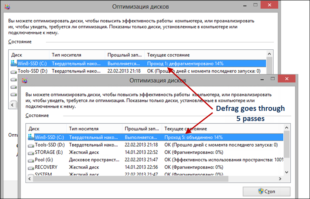
Task: Click Выполняется... cell in front window
Action: pos(141,137)
